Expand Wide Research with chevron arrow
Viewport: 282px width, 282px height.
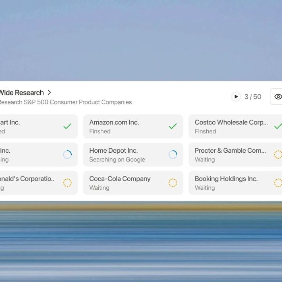(49, 93)
